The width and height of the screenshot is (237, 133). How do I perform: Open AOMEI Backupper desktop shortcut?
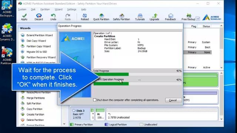click(7, 9)
